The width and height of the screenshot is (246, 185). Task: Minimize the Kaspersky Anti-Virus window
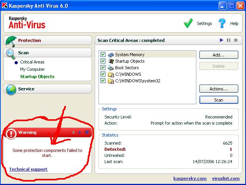(223, 6)
